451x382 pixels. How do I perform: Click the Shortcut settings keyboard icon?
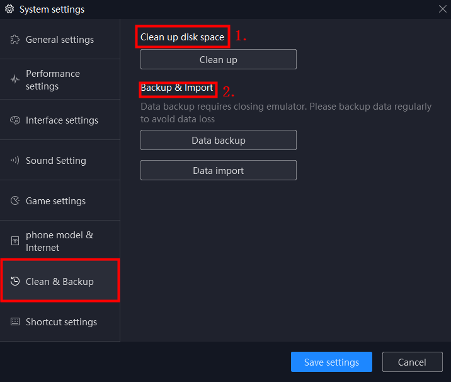[x=15, y=321]
